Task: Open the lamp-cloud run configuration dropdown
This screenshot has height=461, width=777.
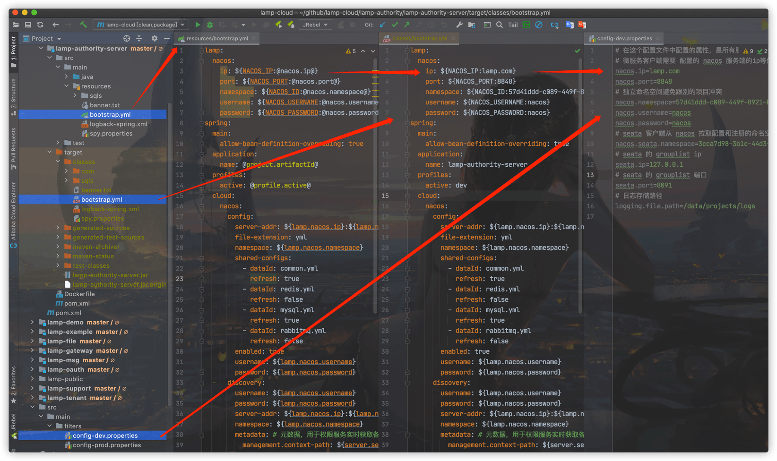Action: pyautogui.click(x=141, y=25)
